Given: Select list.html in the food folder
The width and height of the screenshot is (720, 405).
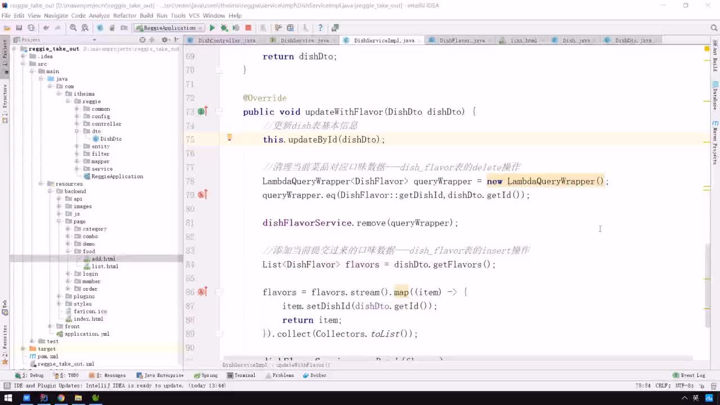Looking at the screenshot, I should [105, 266].
